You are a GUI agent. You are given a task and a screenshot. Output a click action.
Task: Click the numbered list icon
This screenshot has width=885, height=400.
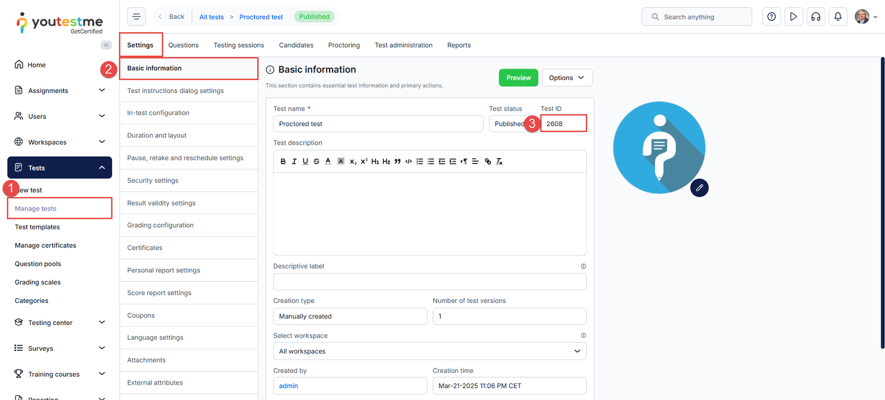(x=420, y=161)
